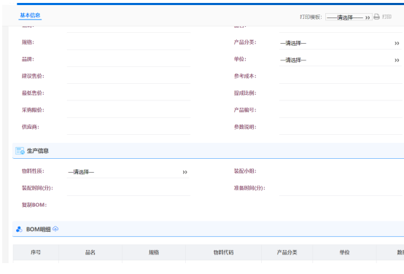
Task: Click the cloud upload icon beside BOM明细
Action: pyautogui.click(x=55, y=229)
